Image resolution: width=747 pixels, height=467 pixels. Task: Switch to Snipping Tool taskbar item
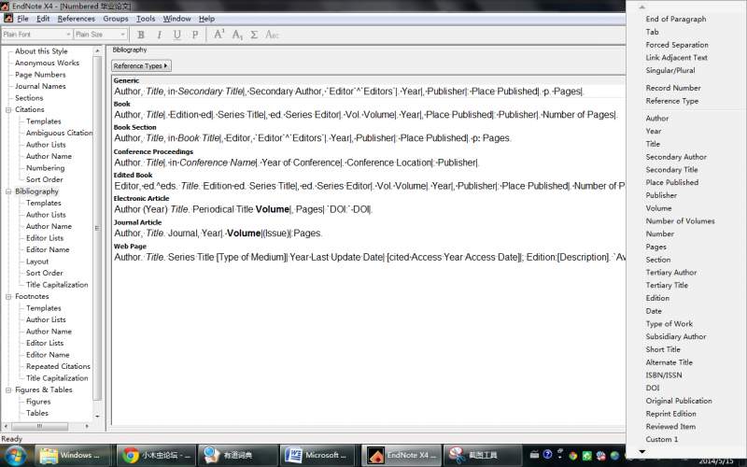482,455
